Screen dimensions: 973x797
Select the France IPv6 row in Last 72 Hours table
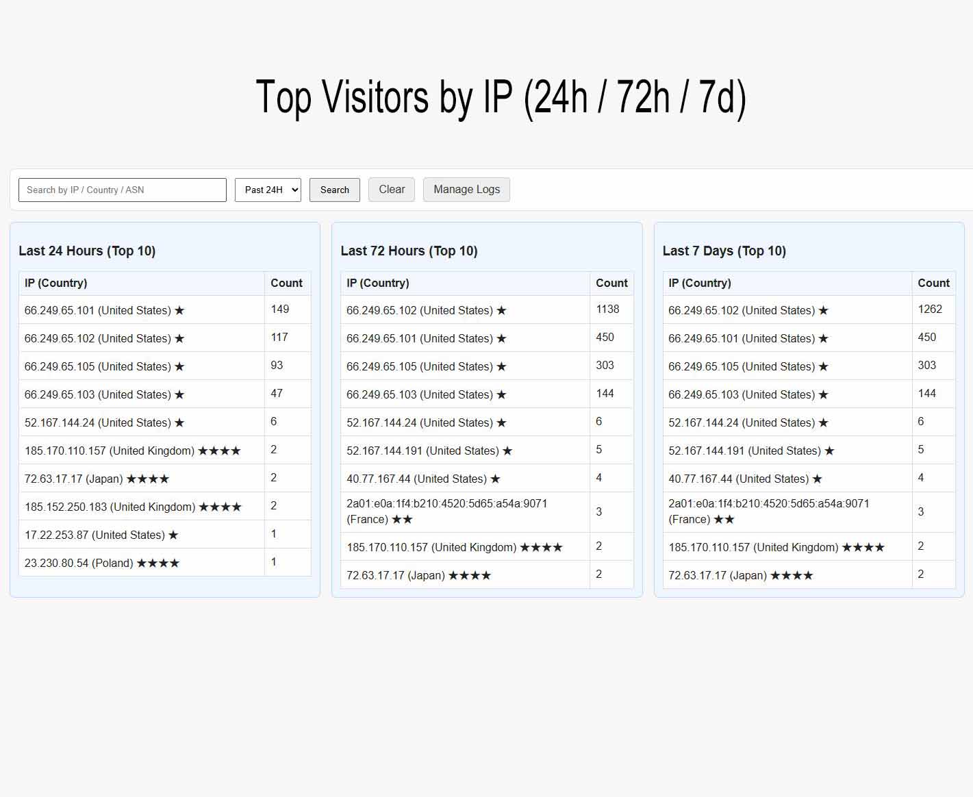[x=487, y=512]
